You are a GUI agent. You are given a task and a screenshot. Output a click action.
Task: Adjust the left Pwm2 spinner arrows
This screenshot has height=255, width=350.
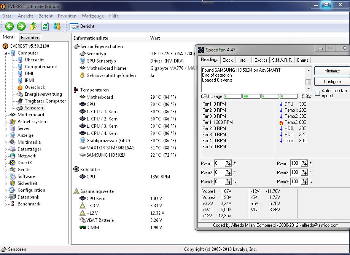[228, 172]
